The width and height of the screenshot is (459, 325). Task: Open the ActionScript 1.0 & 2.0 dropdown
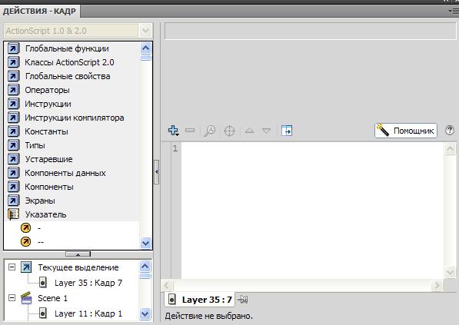(145, 31)
